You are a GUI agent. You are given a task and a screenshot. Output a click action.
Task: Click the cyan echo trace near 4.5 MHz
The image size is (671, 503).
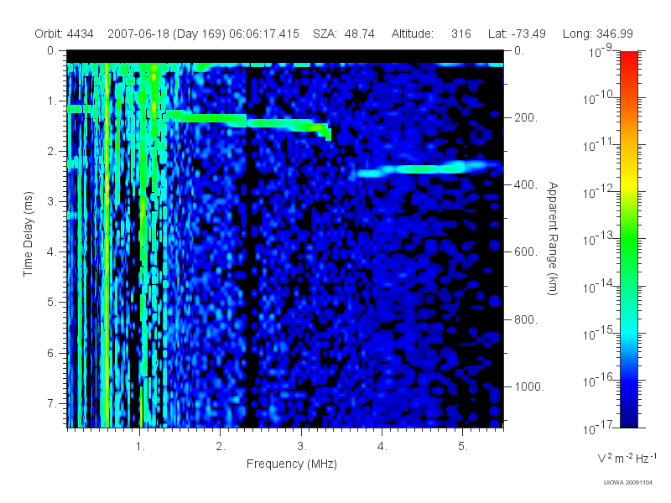click(x=428, y=169)
